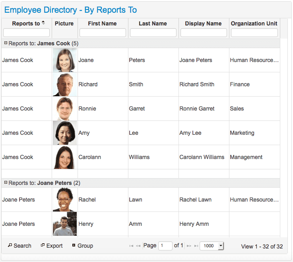Open Ronnie Garret's photo
This screenshot has height=262, width=293.
(65, 109)
